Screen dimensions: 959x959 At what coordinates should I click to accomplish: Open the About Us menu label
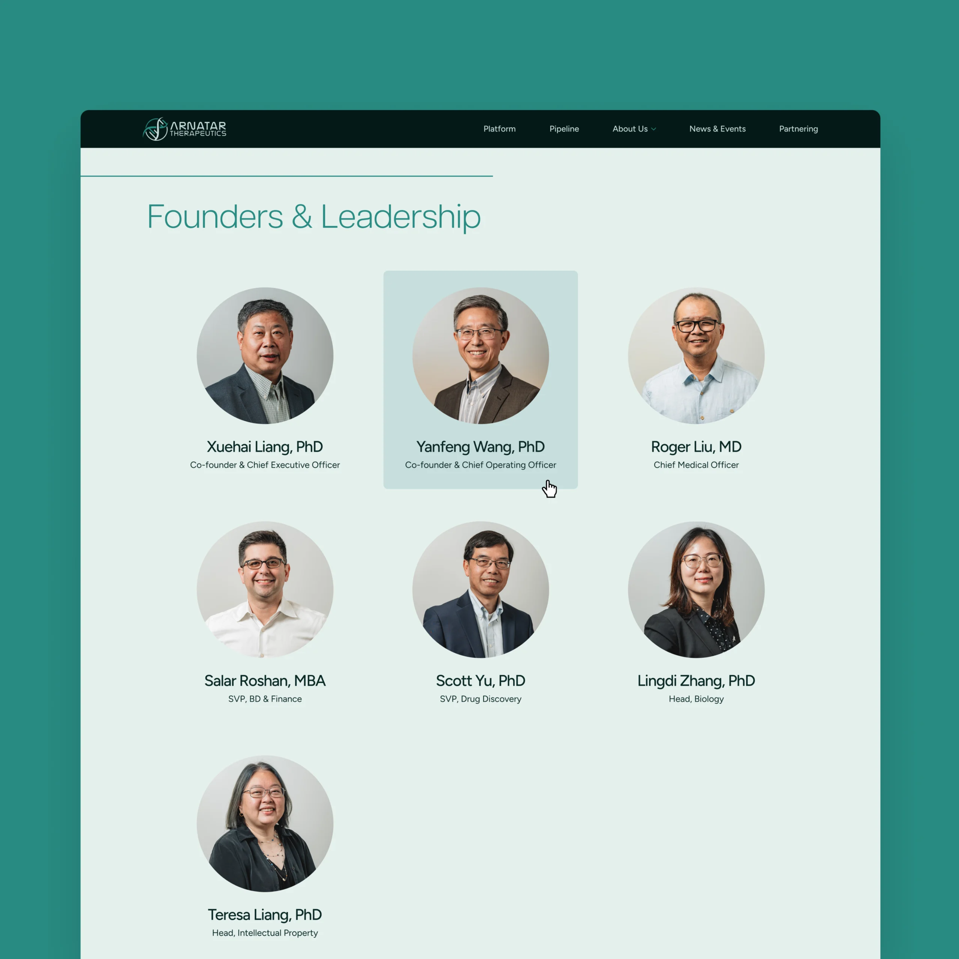tap(630, 129)
